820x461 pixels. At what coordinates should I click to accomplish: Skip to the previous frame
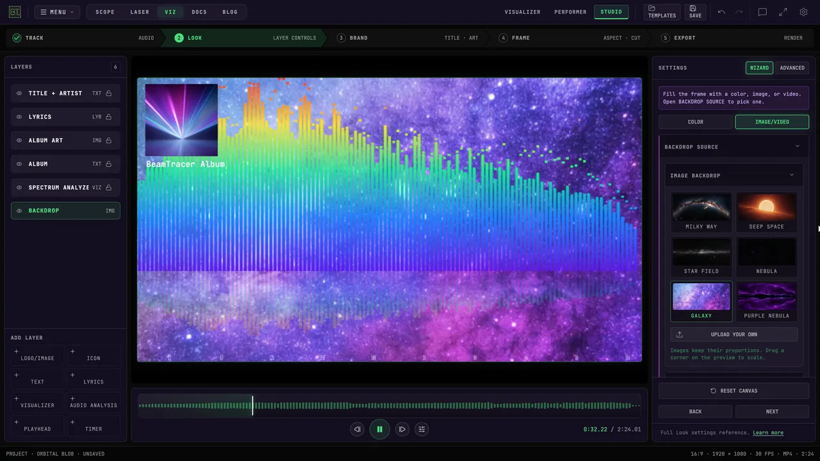coord(357,429)
